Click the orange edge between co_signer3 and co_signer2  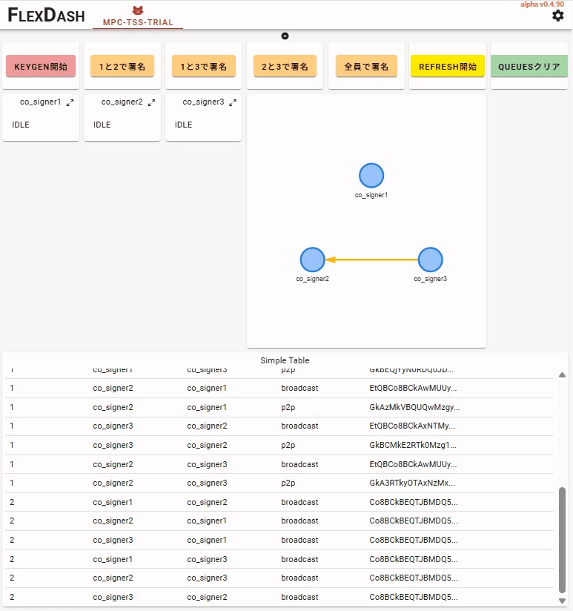point(372,260)
